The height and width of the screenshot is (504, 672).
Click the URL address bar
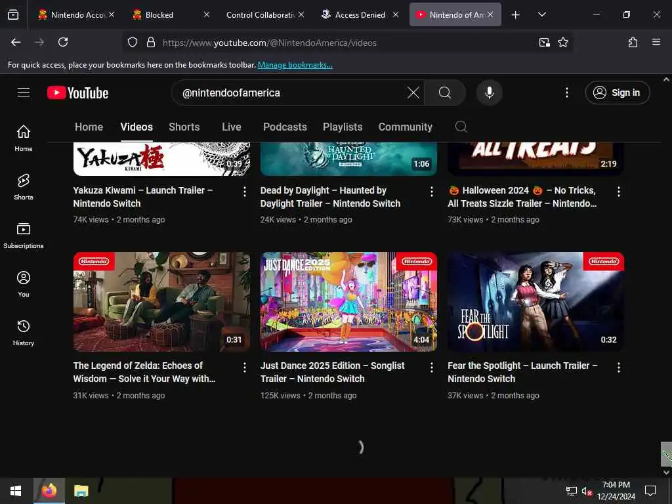tap(347, 43)
